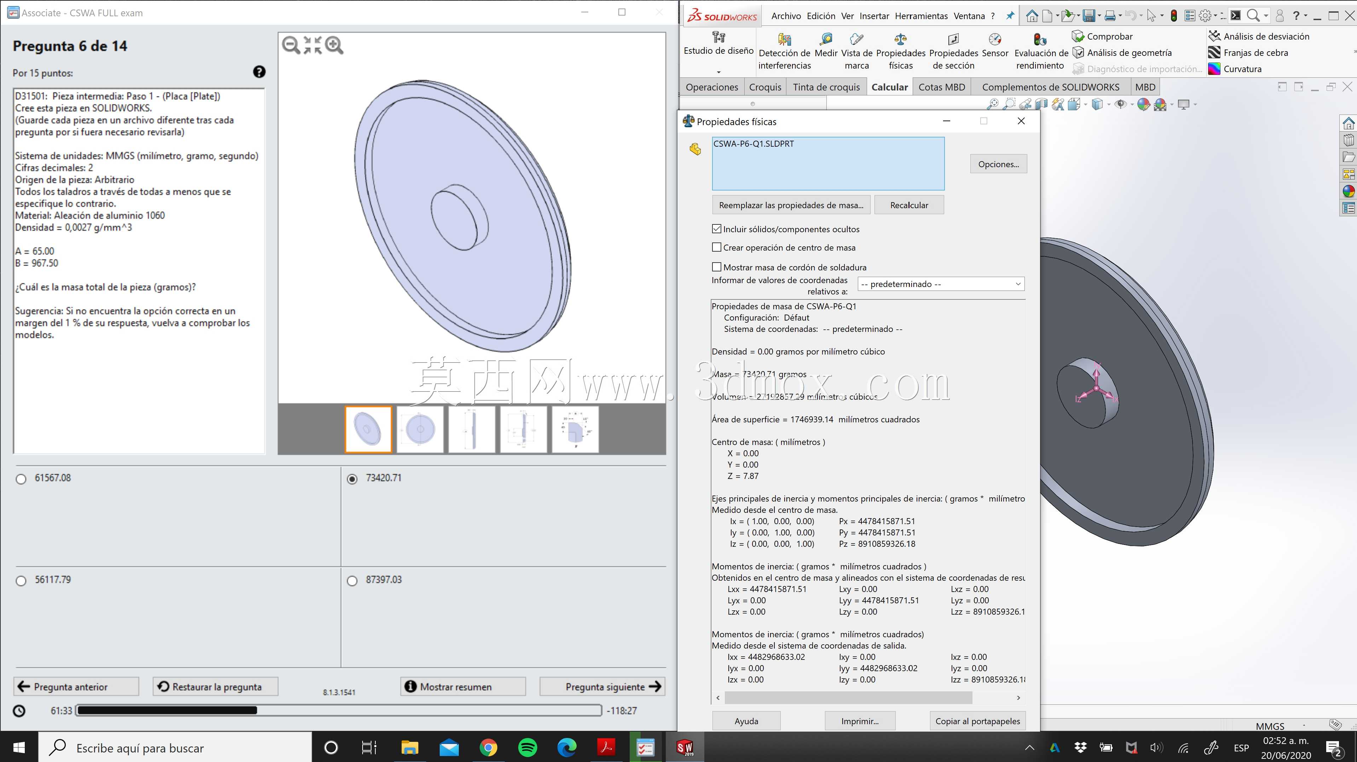This screenshot has height=762, width=1357.
Task: Click Mostrar resumen button
Action: pos(463,686)
